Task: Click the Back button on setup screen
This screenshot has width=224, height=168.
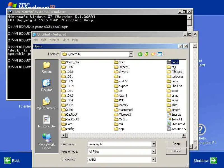Action: [x=12, y=160]
